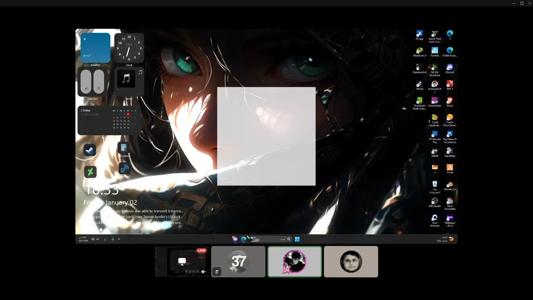Select the participant tile showing 37
The image size is (533, 300).
(238, 262)
